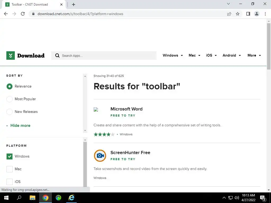This screenshot has height=203, width=271.
Task: Click the network status tray icon
Action: [x=231, y=198]
